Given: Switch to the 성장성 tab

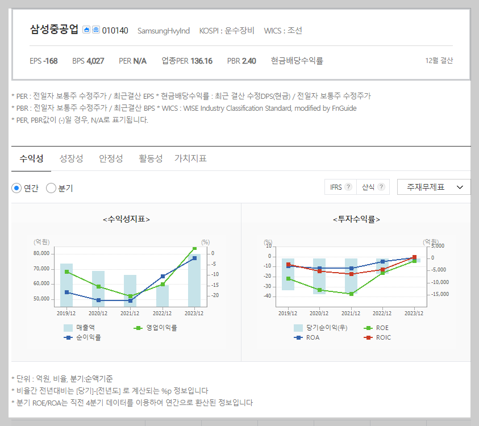Looking at the screenshot, I should point(71,158).
